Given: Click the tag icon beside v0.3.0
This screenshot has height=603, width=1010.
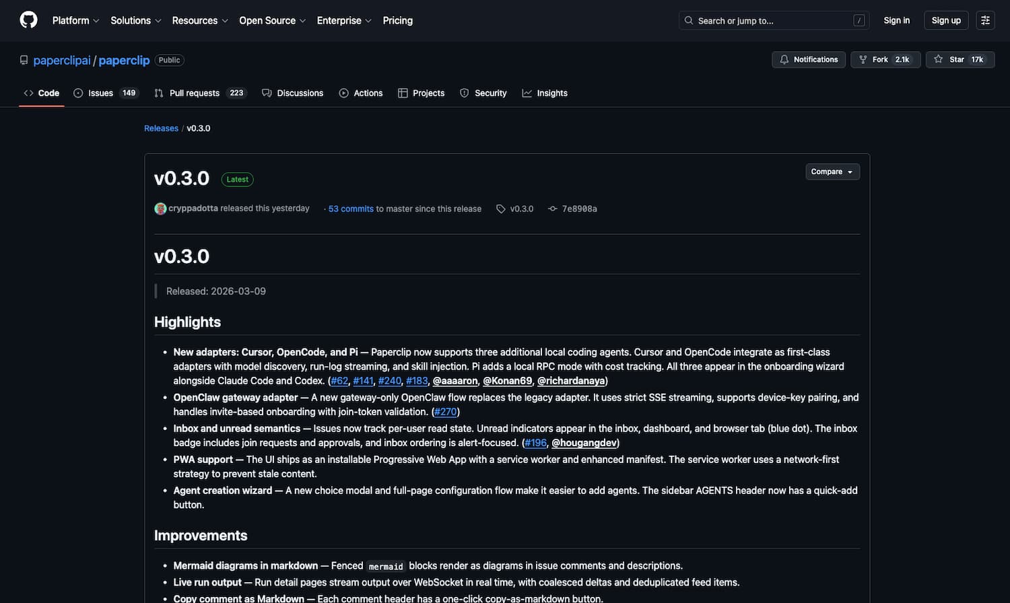Looking at the screenshot, I should (501, 209).
